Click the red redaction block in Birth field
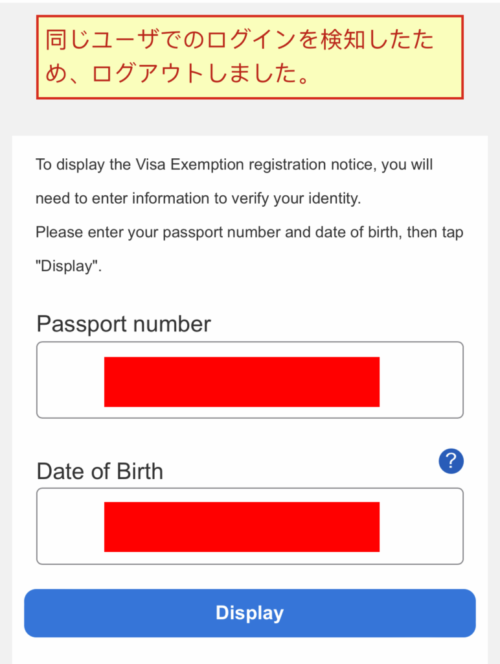 [x=242, y=527]
